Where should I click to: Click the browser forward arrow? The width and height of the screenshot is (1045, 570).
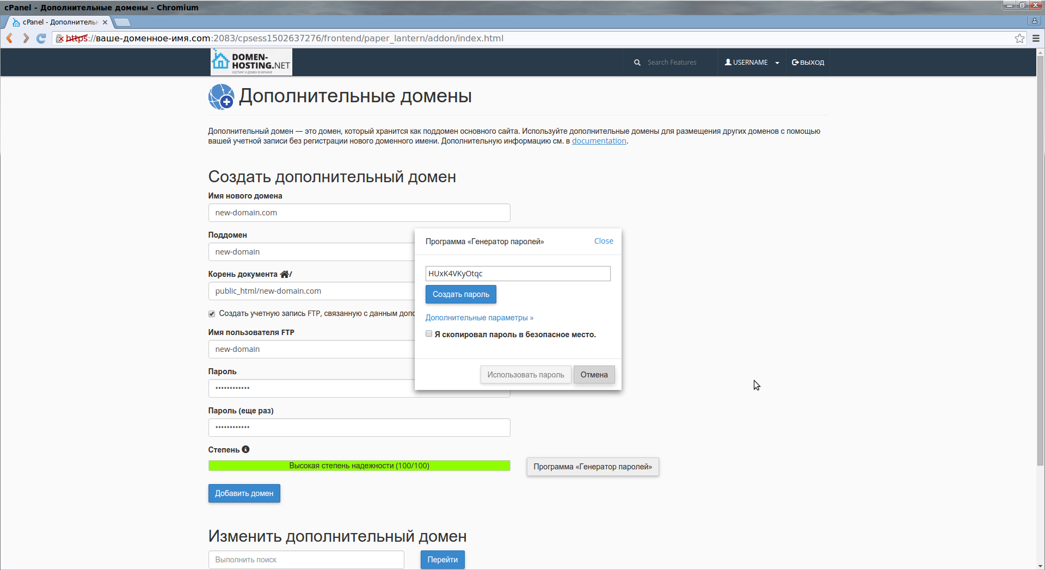click(26, 38)
